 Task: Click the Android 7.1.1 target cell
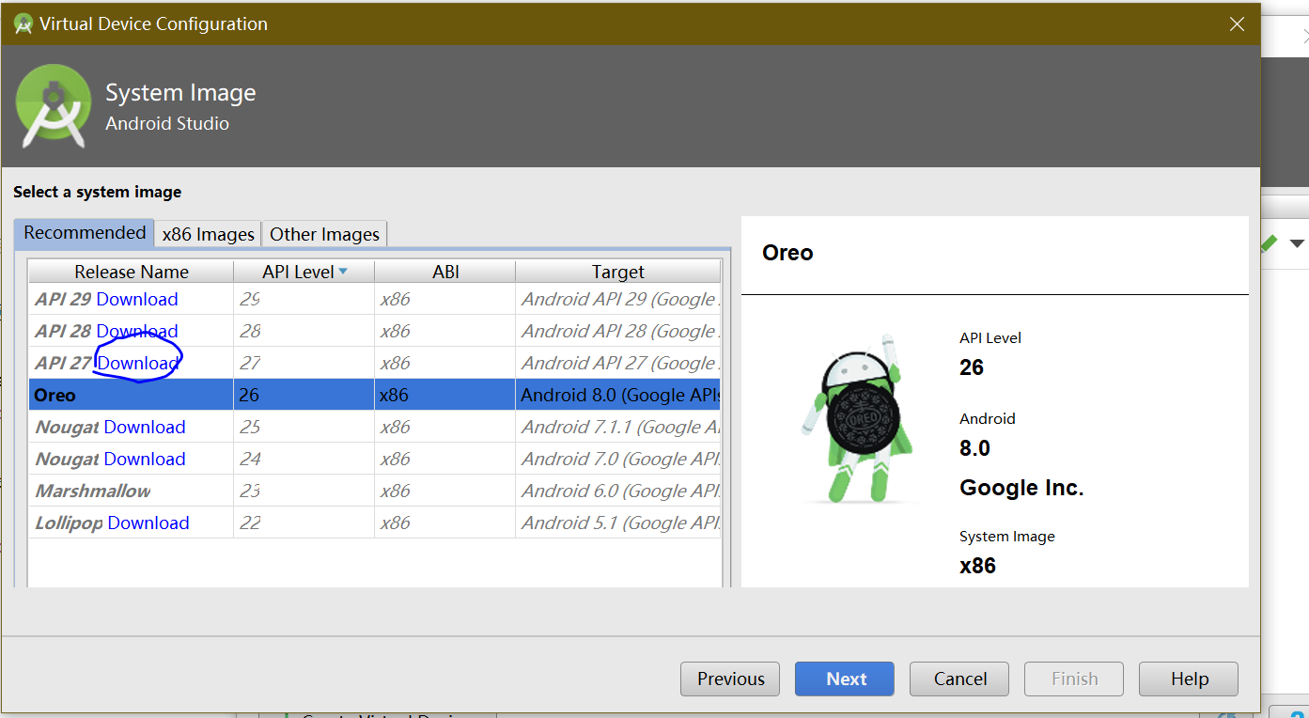click(x=618, y=427)
